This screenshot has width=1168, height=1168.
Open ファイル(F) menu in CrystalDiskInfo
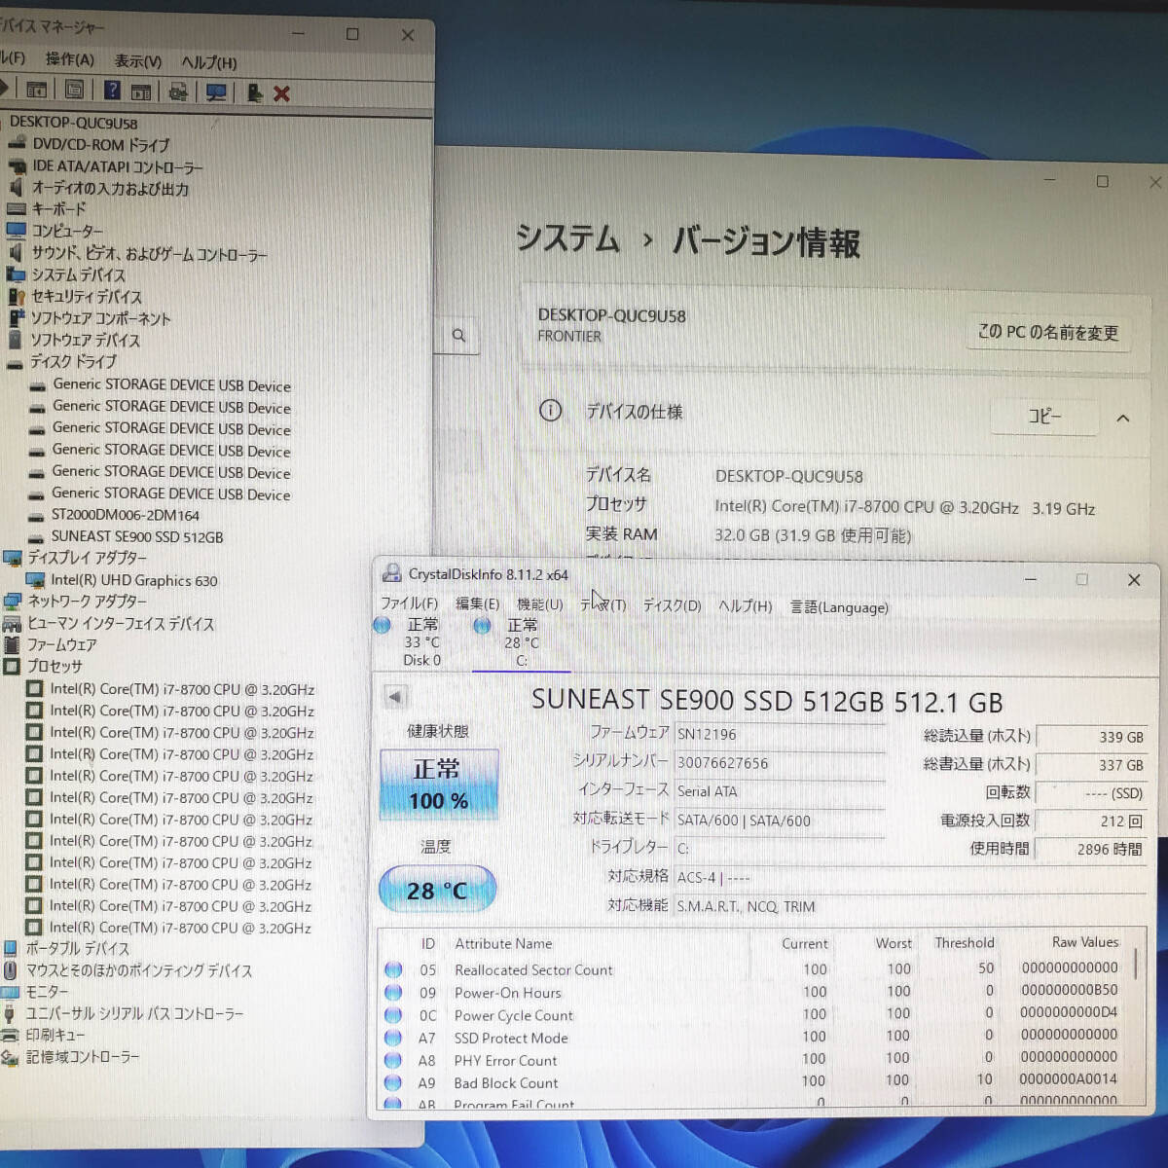tap(409, 603)
